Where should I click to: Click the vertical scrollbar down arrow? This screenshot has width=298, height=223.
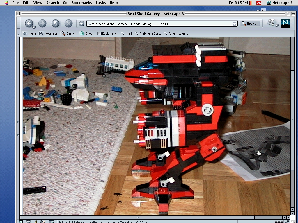point(292,214)
